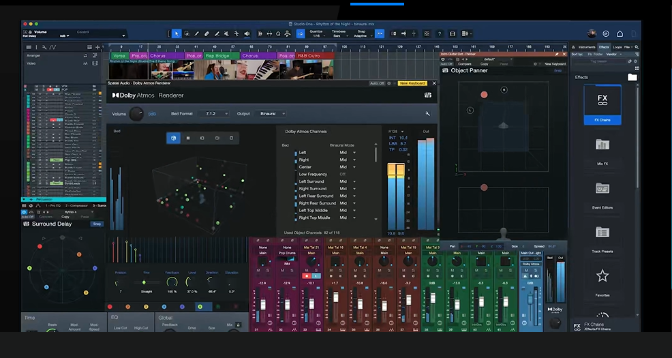Select the 1 - Pro EQ insert tab
The width and height of the screenshot is (672, 358).
(54, 206)
